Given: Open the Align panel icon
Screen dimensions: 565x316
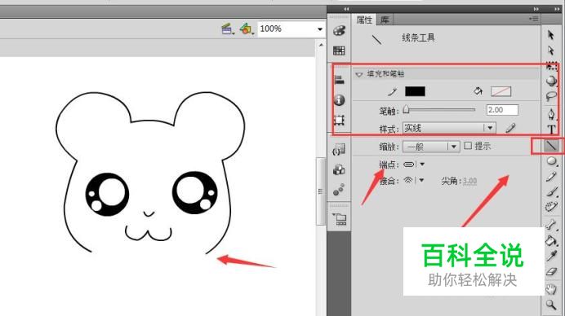Looking at the screenshot, I should click(339, 80).
